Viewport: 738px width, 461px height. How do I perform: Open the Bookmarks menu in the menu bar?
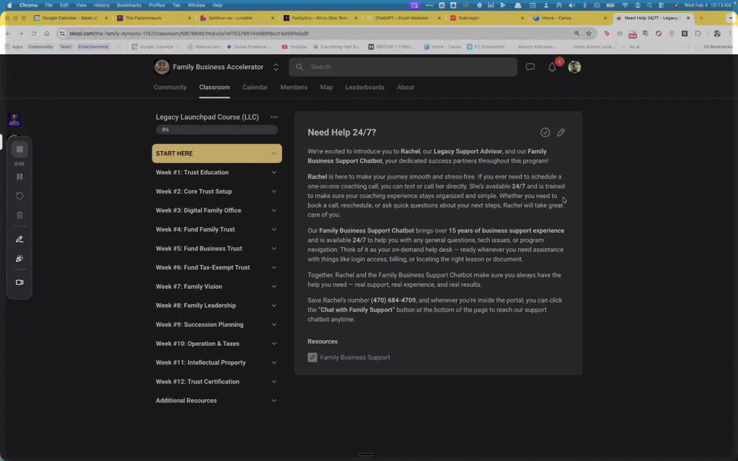[x=128, y=5]
